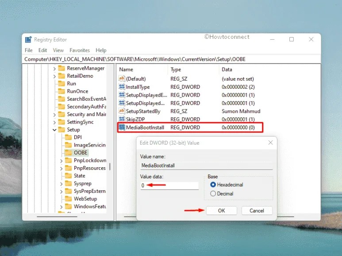The height and width of the screenshot is (256, 342).
Task: Click the Security and Main folder icon
Action: coord(61,114)
